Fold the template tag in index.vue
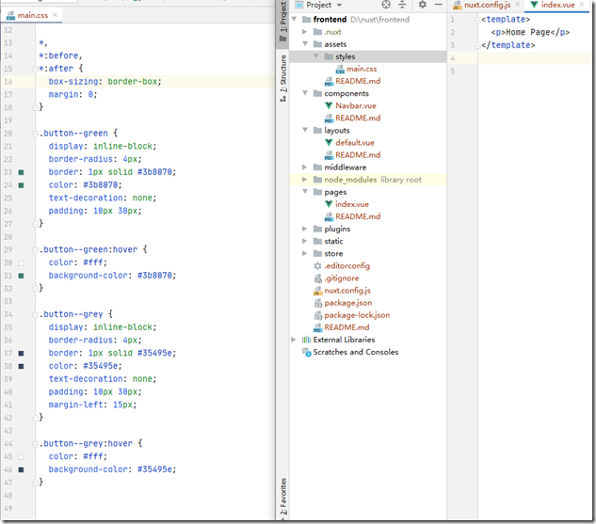This screenshot has width=596, height=524. click(477, 20)
